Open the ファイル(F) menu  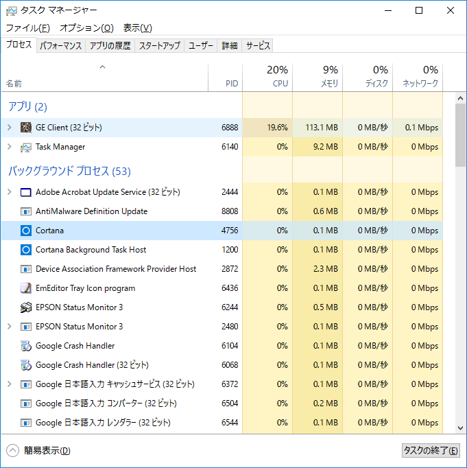point(27,28)
